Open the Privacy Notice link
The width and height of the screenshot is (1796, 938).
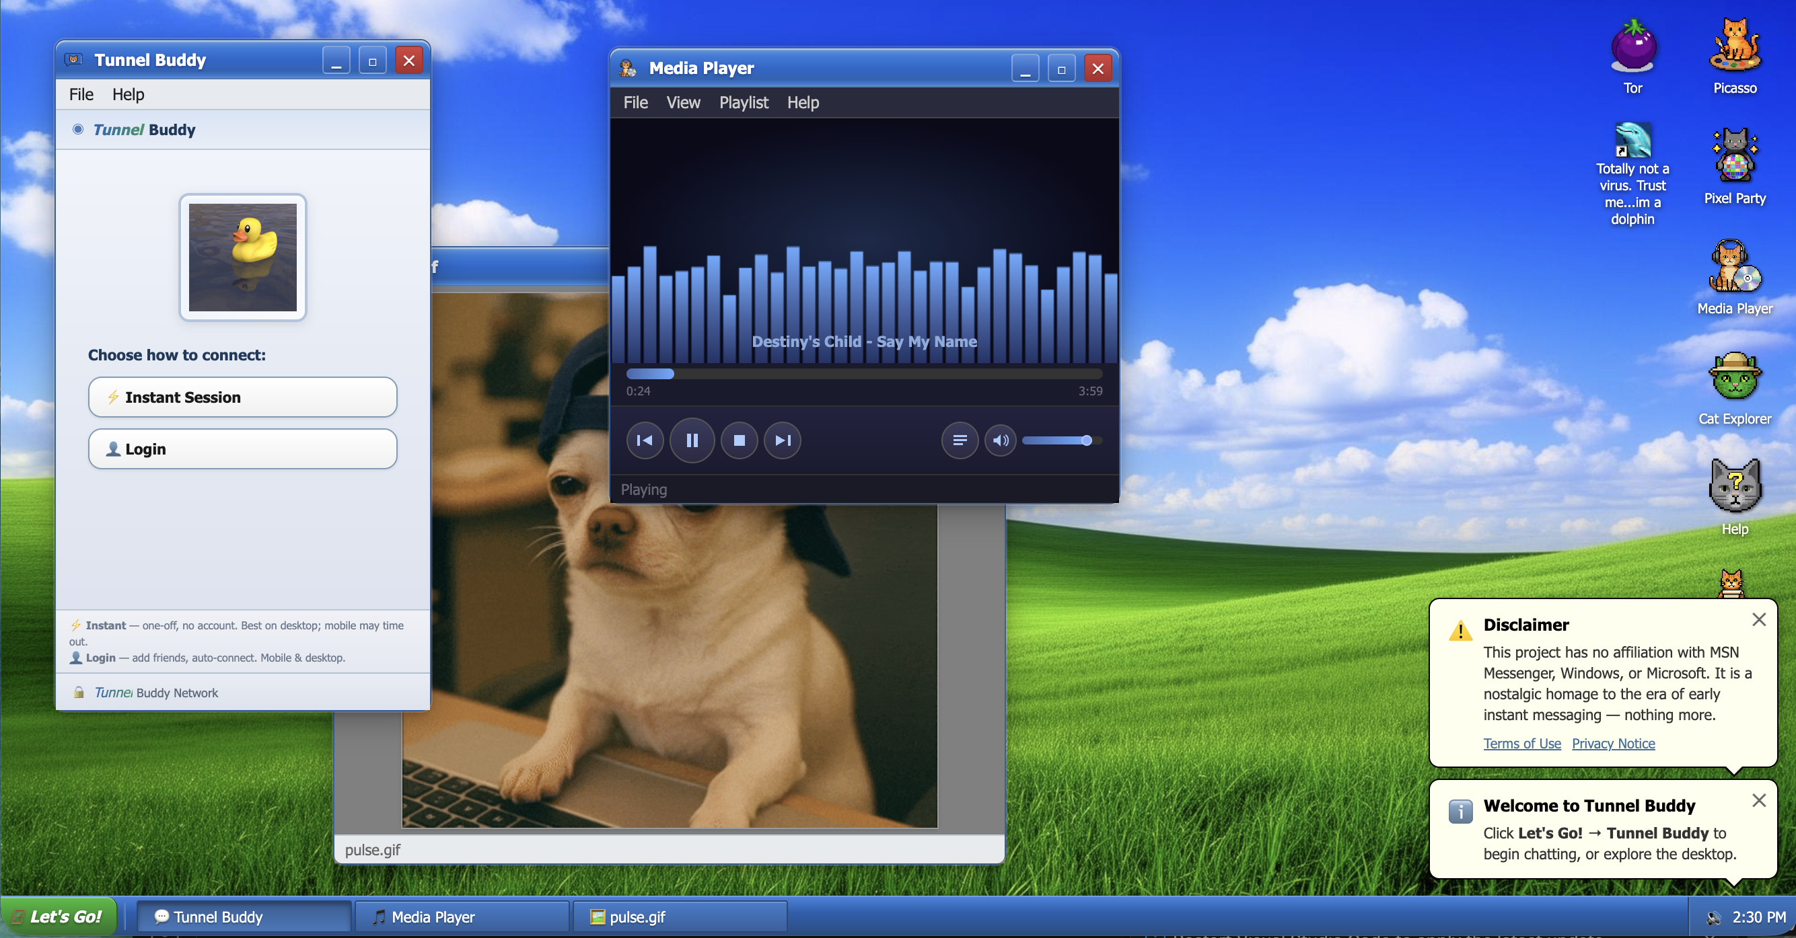pyautogui.click(x=1613, y=744)
